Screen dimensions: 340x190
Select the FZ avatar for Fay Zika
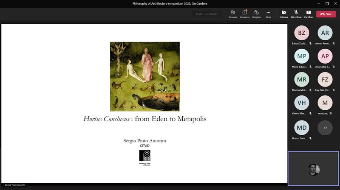pyautogui.click(x=325, y=79)
